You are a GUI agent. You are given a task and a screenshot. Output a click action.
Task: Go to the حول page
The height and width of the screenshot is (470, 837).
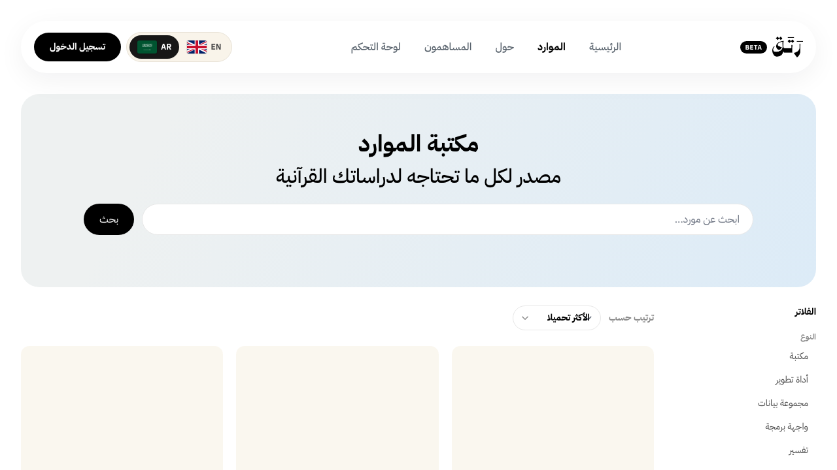pos(505,47)
